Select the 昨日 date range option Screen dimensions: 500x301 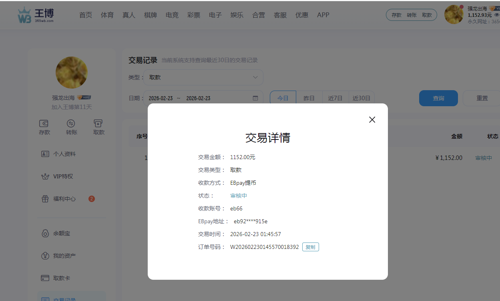[309, 98]
